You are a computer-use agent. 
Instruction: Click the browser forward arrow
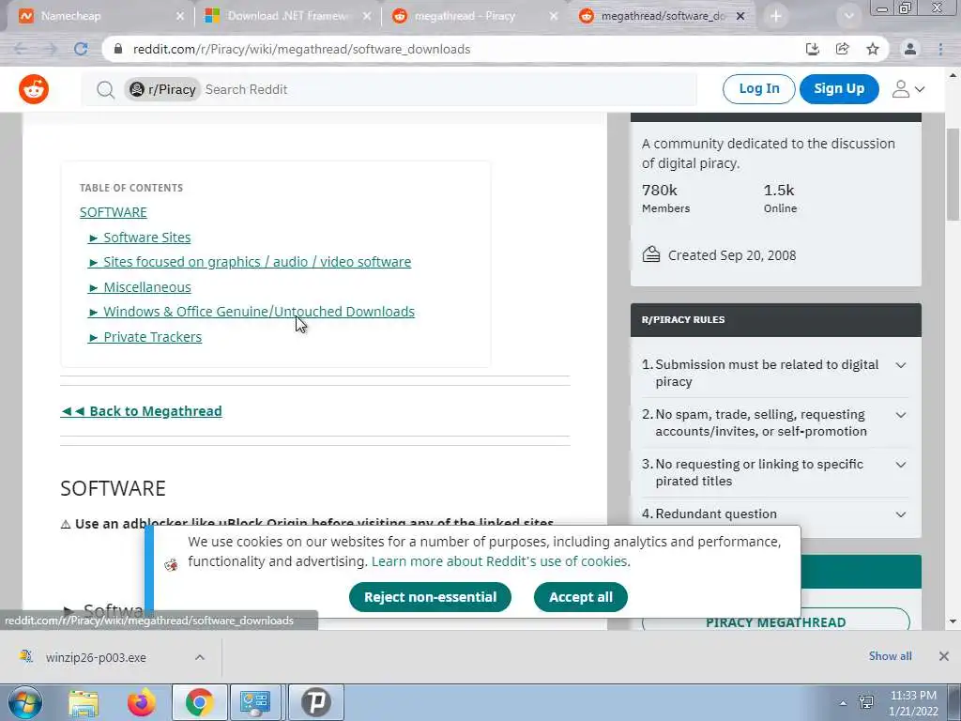(x=51, y=49)
